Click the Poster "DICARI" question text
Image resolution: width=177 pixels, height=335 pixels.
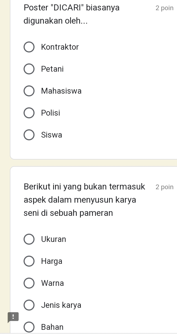click(x=72, y=14)
